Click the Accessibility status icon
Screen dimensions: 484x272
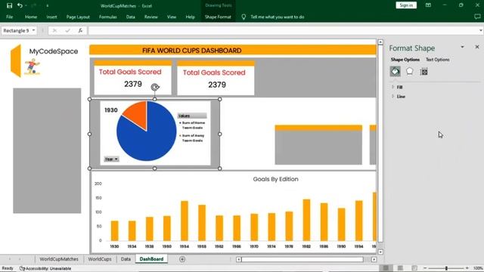(22, 268)
